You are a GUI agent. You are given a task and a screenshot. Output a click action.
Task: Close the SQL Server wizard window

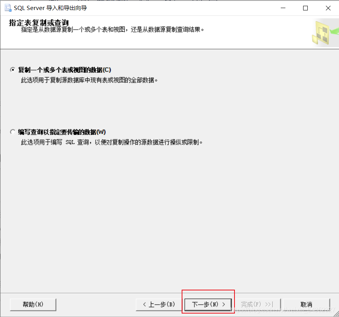(328, 8)
